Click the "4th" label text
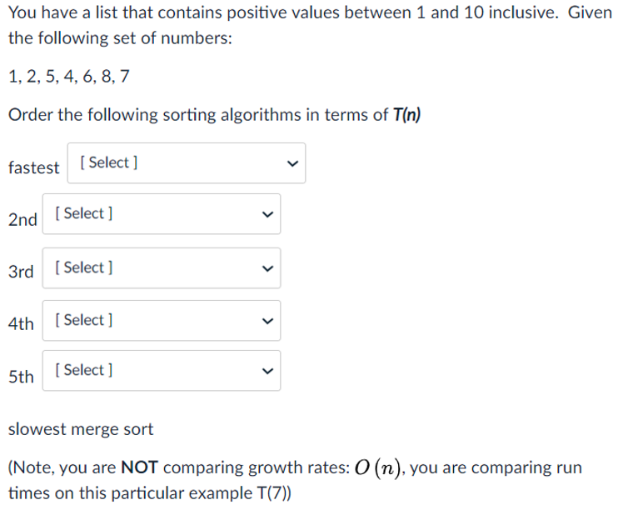 coord(21,324)
